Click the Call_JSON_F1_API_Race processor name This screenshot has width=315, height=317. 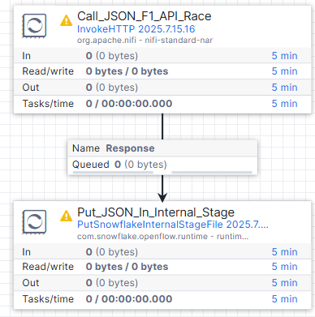(x=145, y=16)
